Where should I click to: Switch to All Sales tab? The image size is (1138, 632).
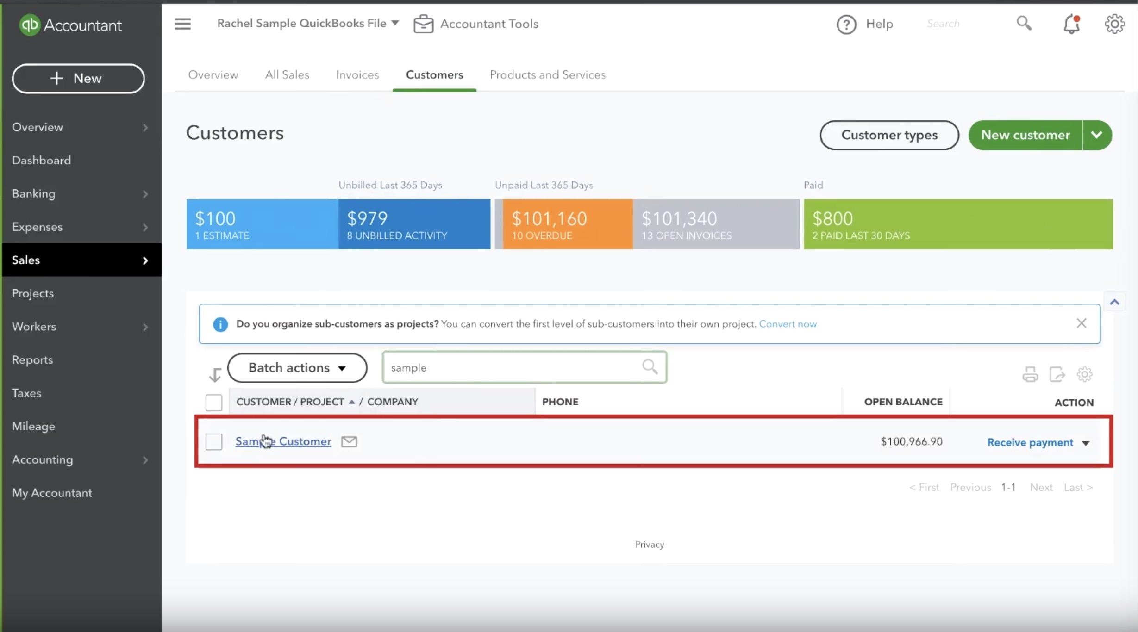287,75
